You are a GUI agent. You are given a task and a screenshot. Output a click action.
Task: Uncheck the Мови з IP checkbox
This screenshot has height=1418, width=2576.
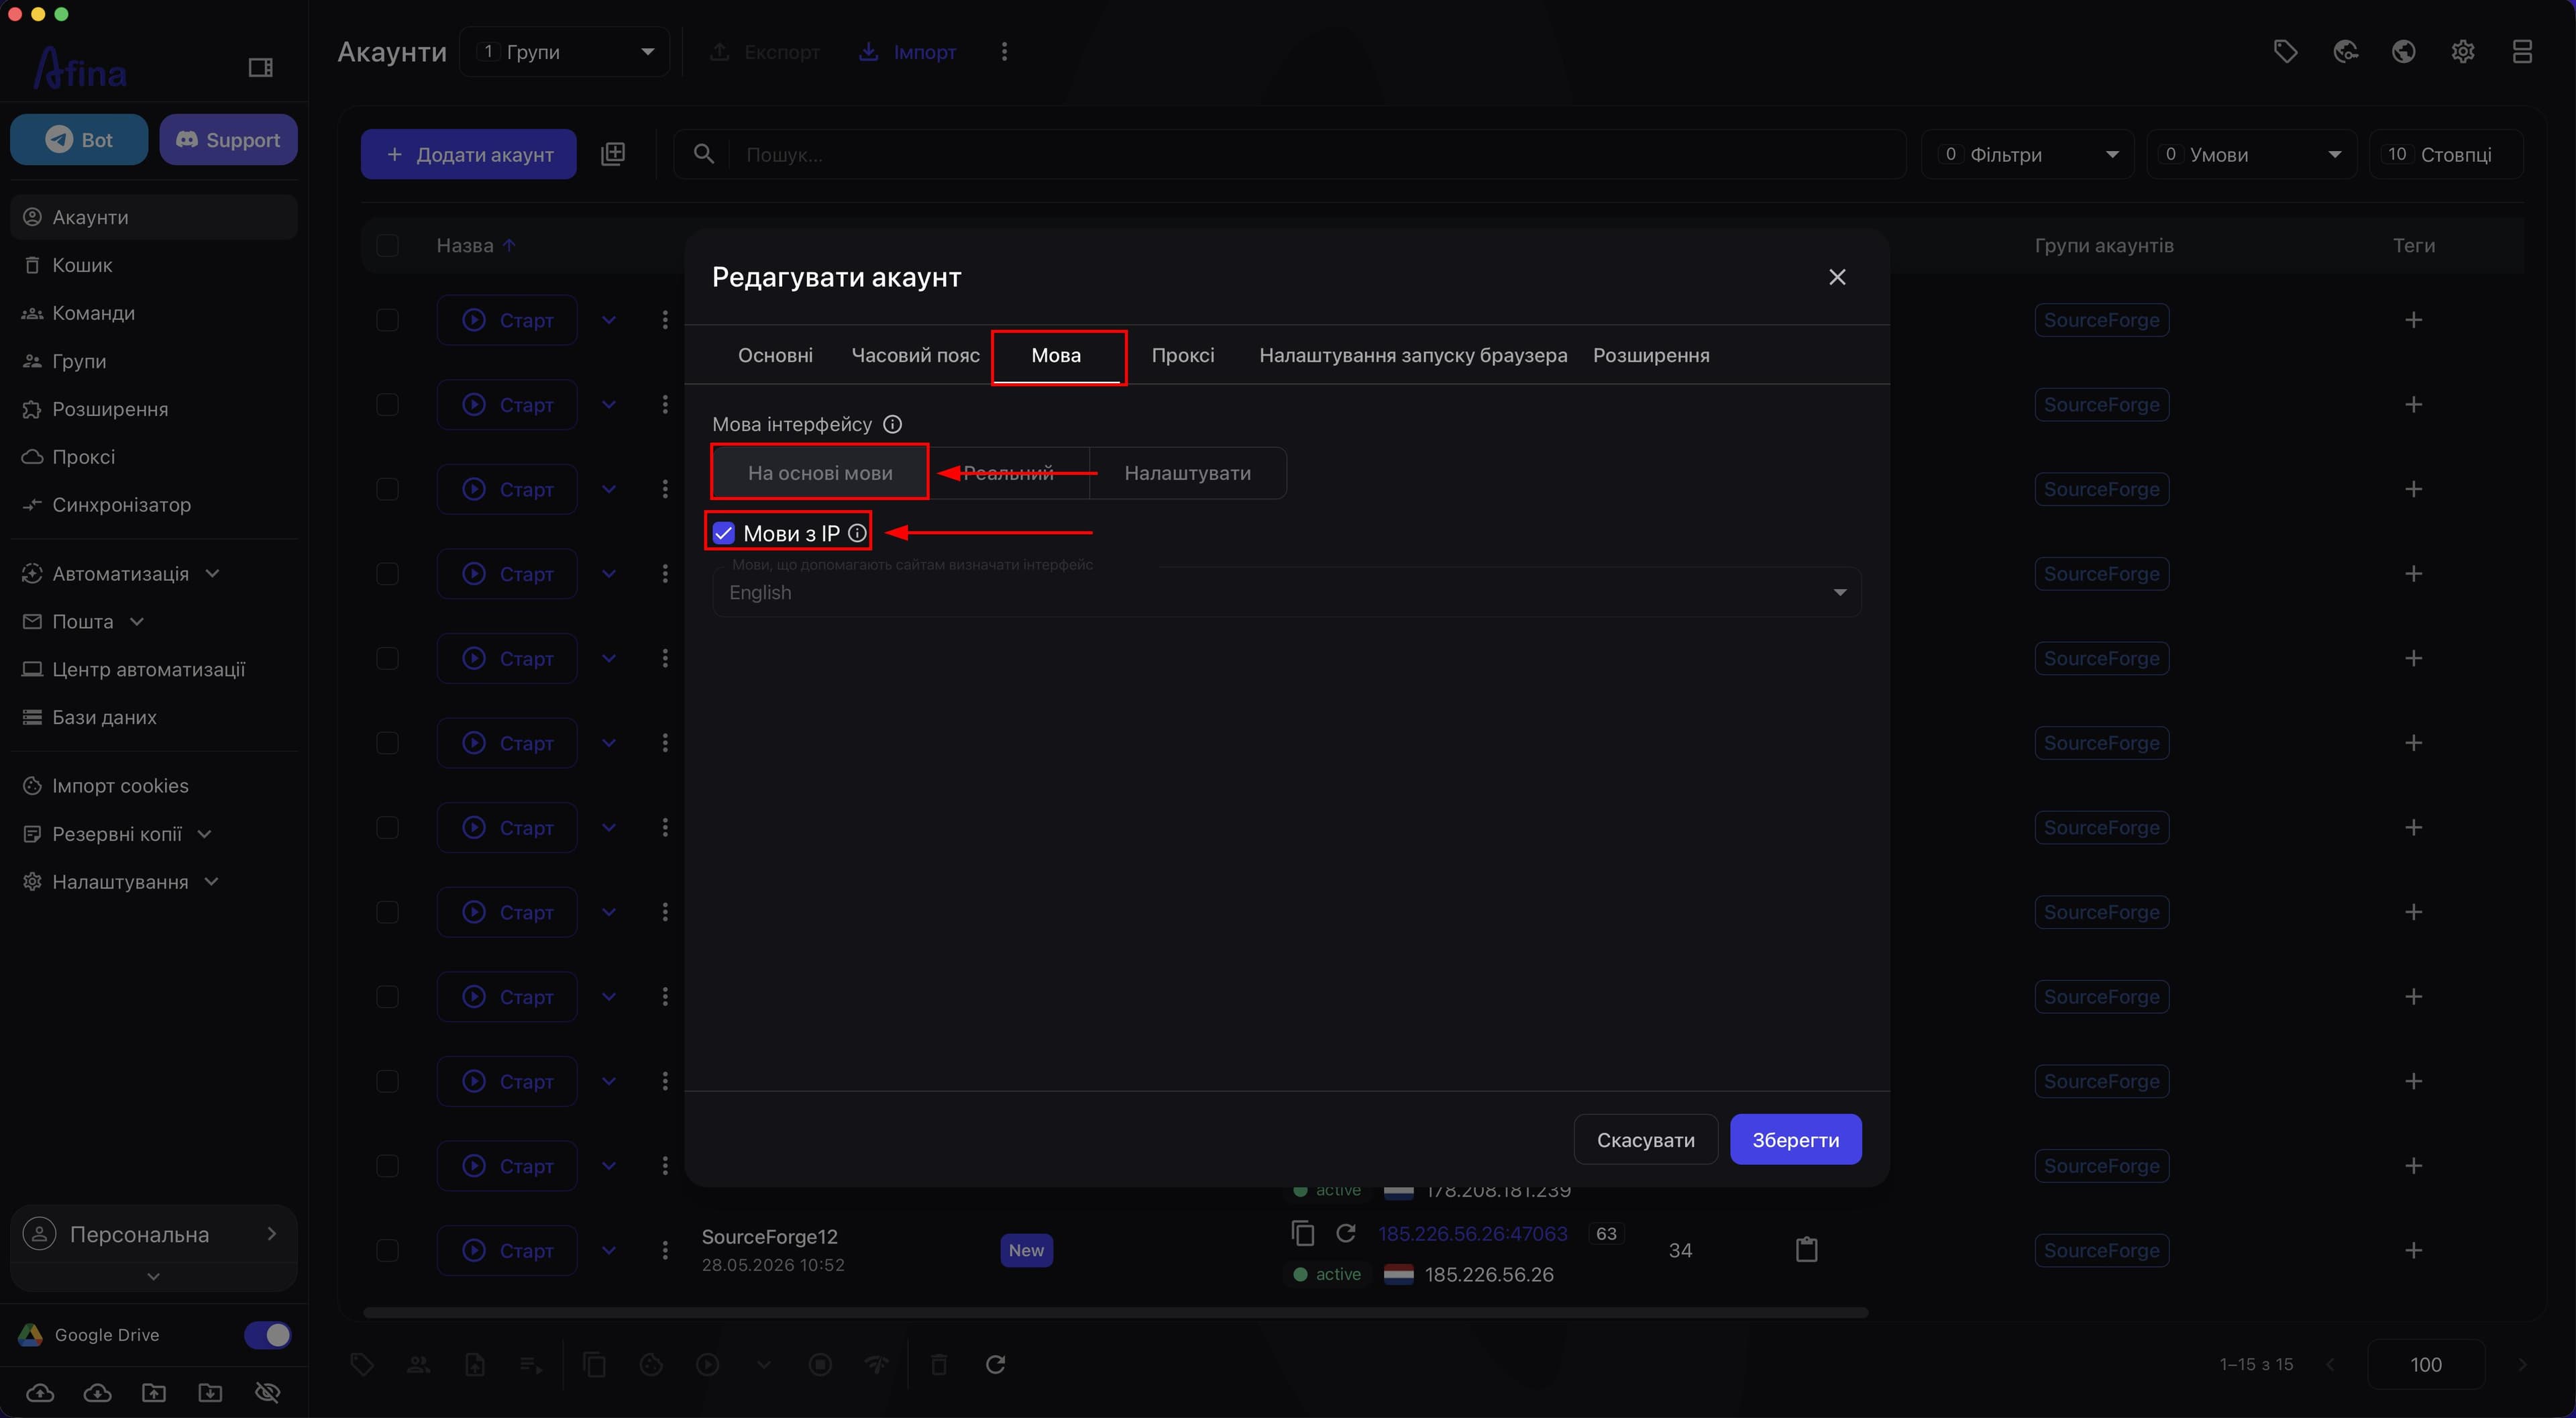click(x=724, y=534)
